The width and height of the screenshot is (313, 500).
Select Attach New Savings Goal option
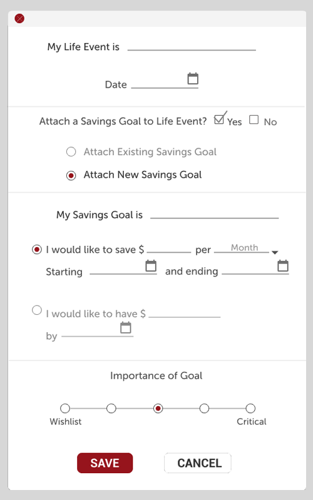71,175
